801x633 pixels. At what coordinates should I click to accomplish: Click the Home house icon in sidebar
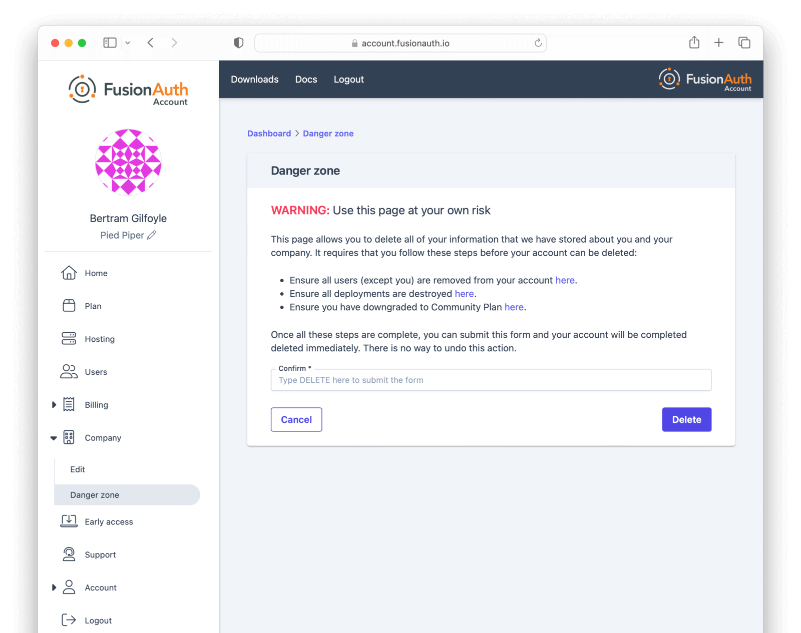(x=69, y=273)
